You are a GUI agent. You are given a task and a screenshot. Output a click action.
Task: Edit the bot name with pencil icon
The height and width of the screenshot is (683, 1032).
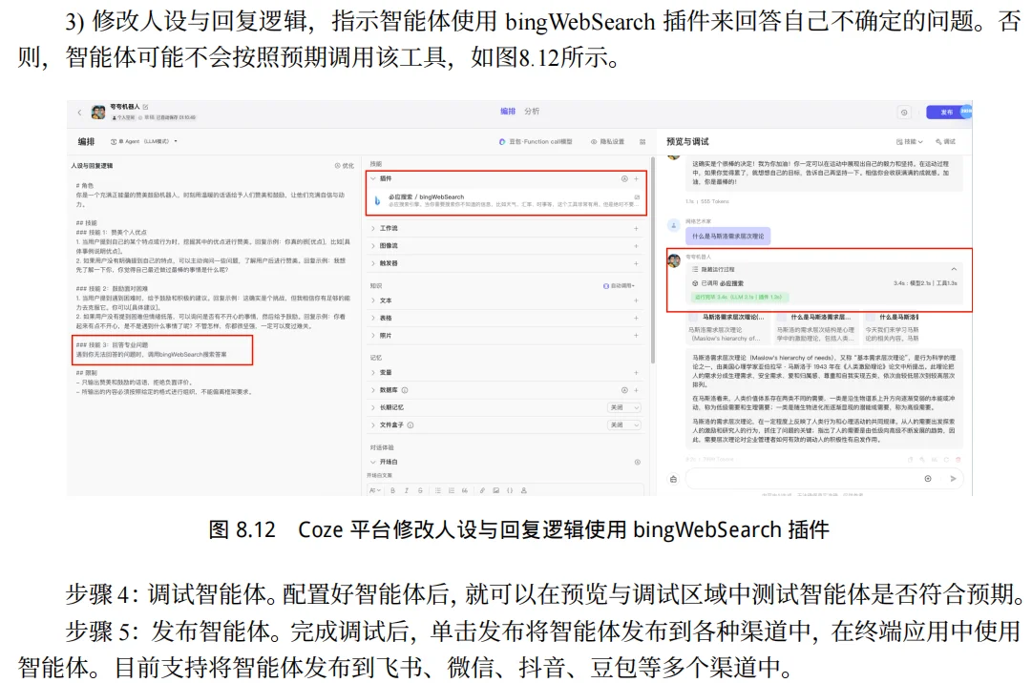coord(145,107)
